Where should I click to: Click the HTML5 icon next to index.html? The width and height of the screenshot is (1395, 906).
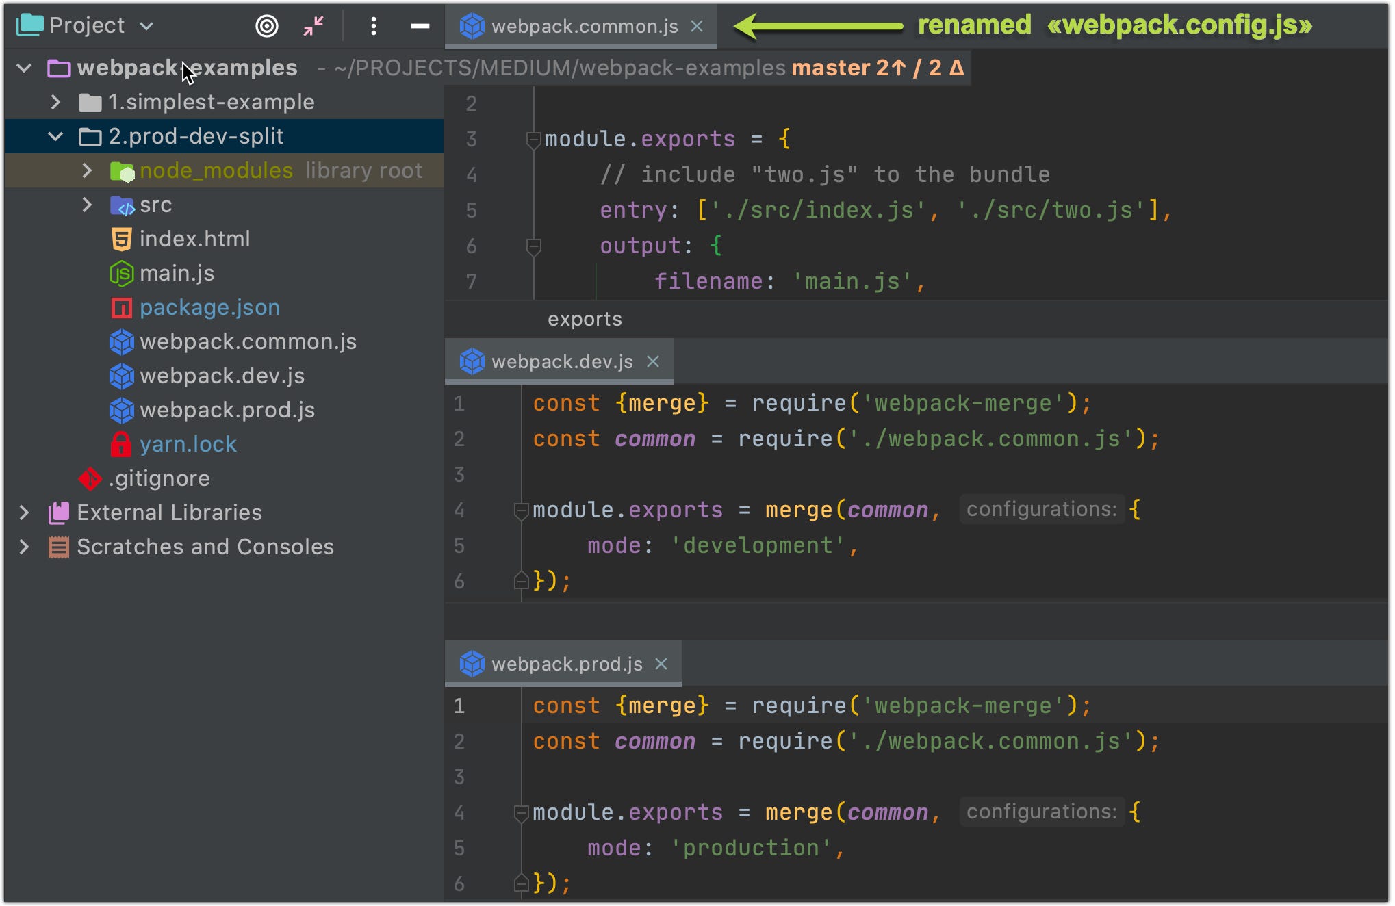tap(121, 239)
